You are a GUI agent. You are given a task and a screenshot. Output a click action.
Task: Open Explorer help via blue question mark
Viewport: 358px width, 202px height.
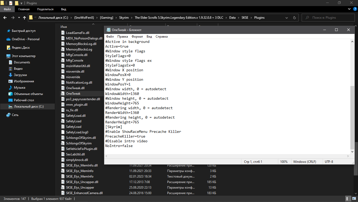click(x=355, y=9)
